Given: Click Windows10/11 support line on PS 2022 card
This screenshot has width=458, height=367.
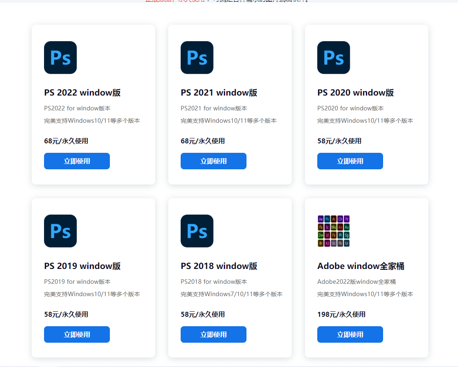Looking at the screenshot, I should 92,121.
